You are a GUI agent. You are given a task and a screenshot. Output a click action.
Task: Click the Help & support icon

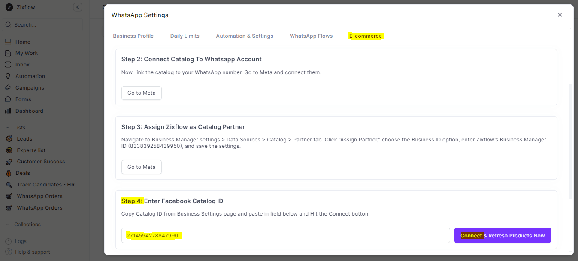8,252
